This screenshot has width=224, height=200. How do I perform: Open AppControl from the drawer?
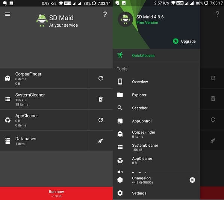coord(156,121)
